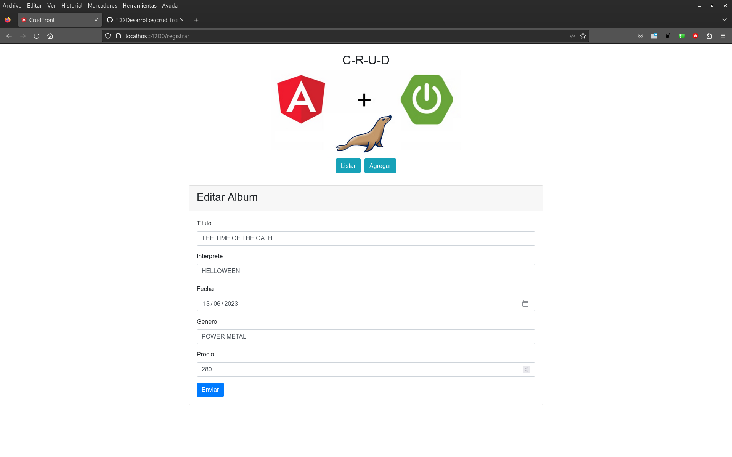Viewport: 732px width, 457px height.
Task: Open the Firefox hamburger menu
Action: (723, 36)
